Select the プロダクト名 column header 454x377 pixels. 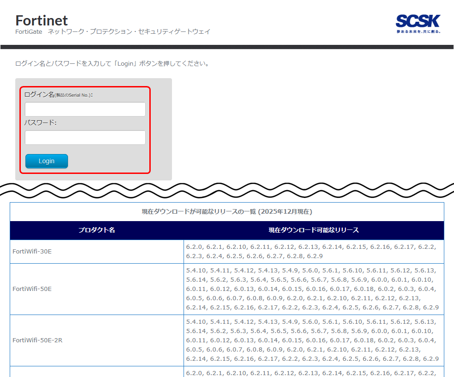(97, 230)
